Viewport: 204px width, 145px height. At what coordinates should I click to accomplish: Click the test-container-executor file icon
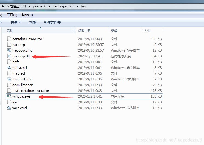coord(9,90)
